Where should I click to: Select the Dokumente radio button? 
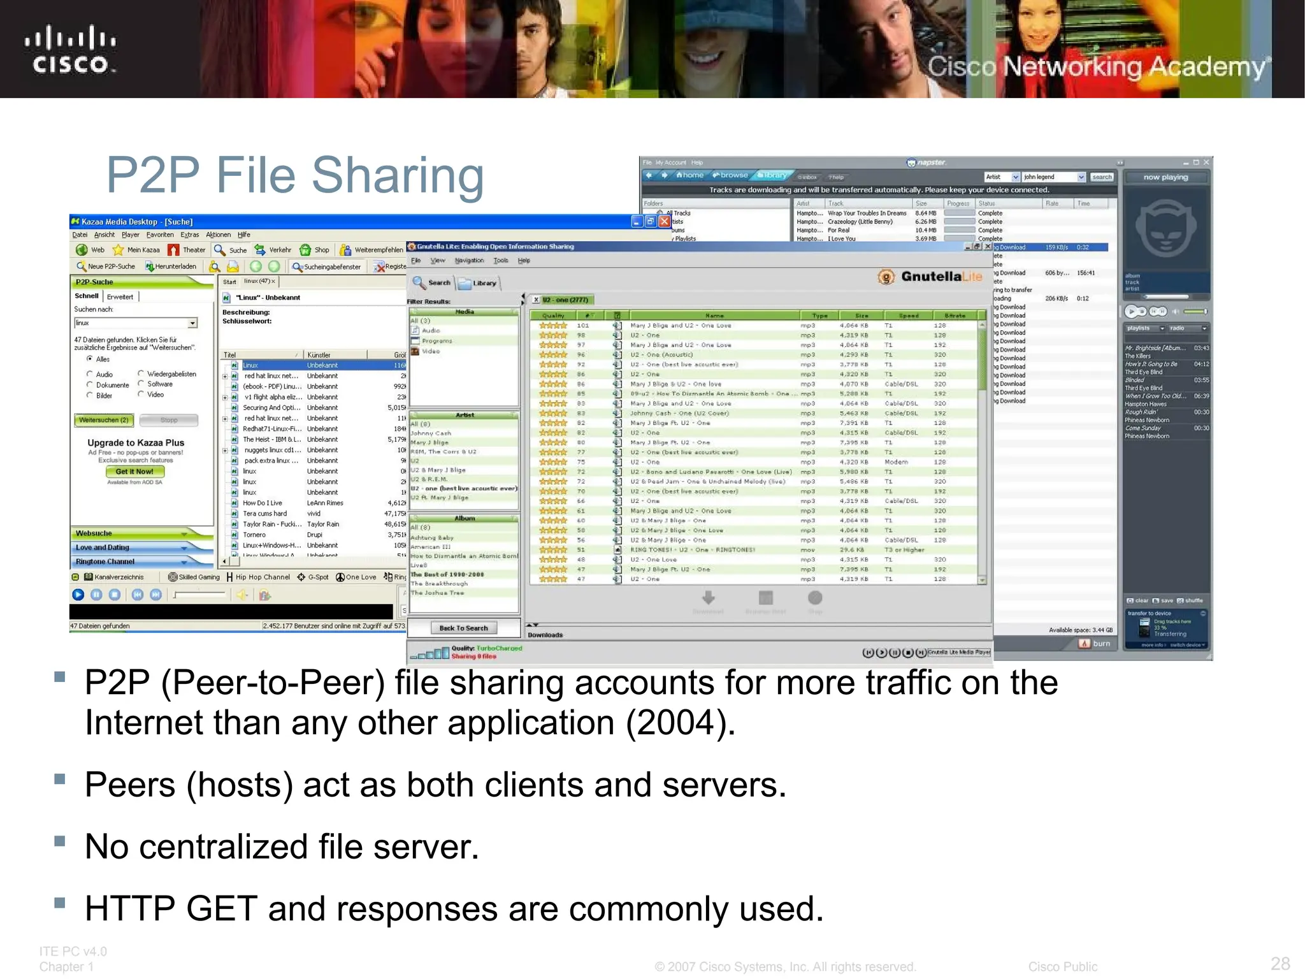89,385
